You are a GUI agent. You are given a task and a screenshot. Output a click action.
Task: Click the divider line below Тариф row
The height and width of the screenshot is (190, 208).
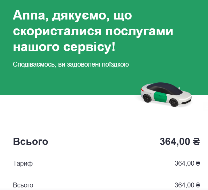[x=106, y=175]
